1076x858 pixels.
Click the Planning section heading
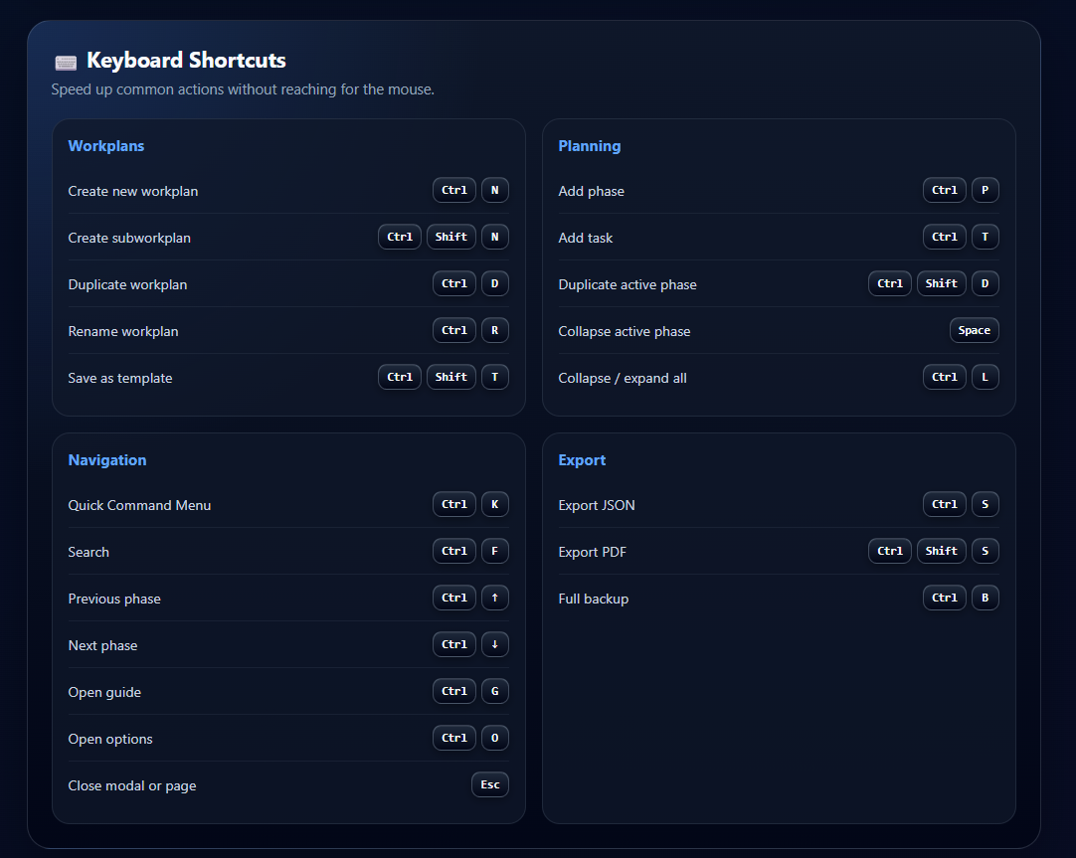[x=590, y=146]
